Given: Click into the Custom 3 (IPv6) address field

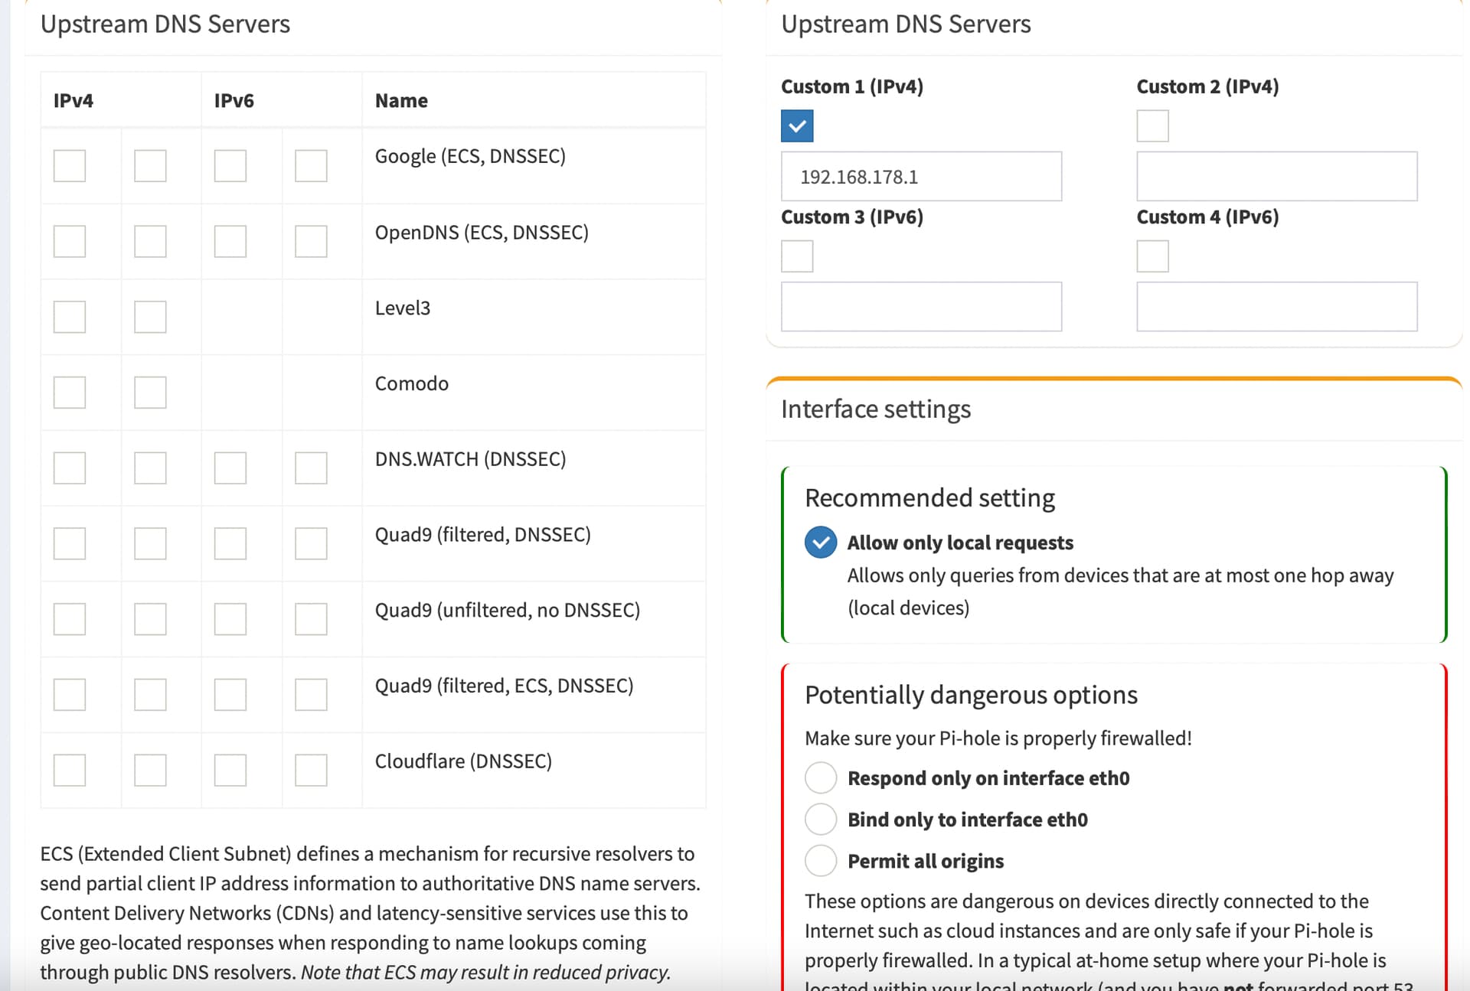Looking at the screenshot, I should coord(921,307).
